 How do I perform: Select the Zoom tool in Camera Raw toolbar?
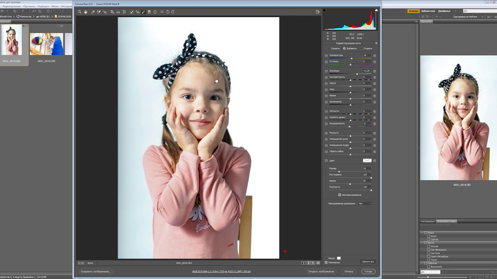[x=80, y=12]
